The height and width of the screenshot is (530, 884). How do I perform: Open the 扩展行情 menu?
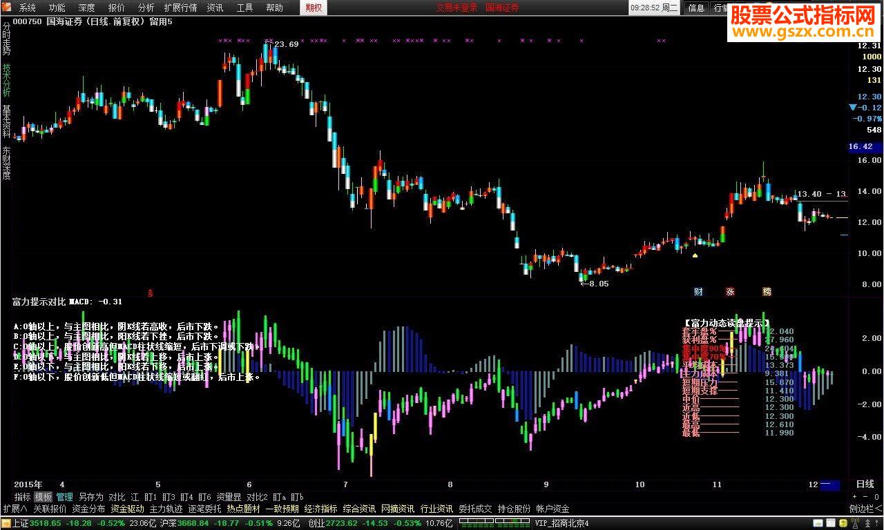coord(180,8)
